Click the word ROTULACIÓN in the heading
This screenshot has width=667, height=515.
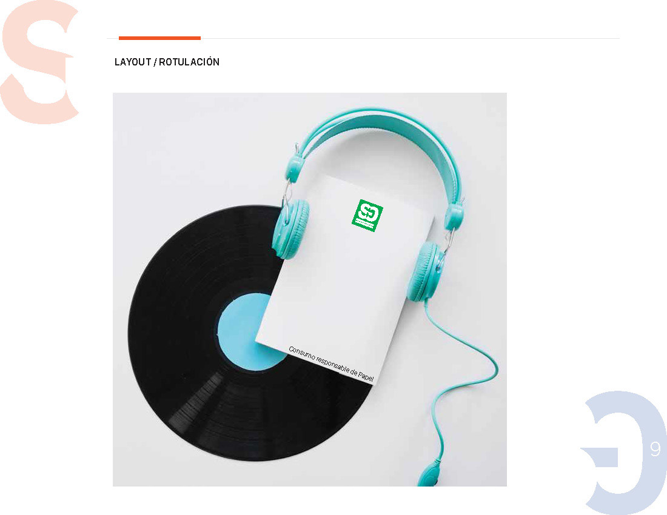tap(189, 62)
